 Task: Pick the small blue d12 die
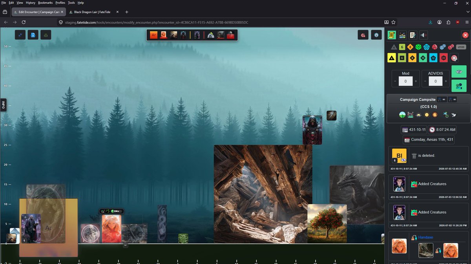[427, 47]
